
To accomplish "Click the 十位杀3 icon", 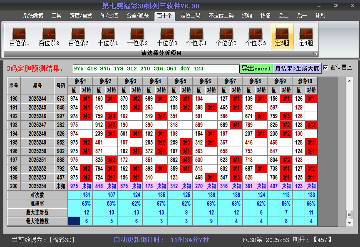I will pyautogui.click(x=167, y=37).
